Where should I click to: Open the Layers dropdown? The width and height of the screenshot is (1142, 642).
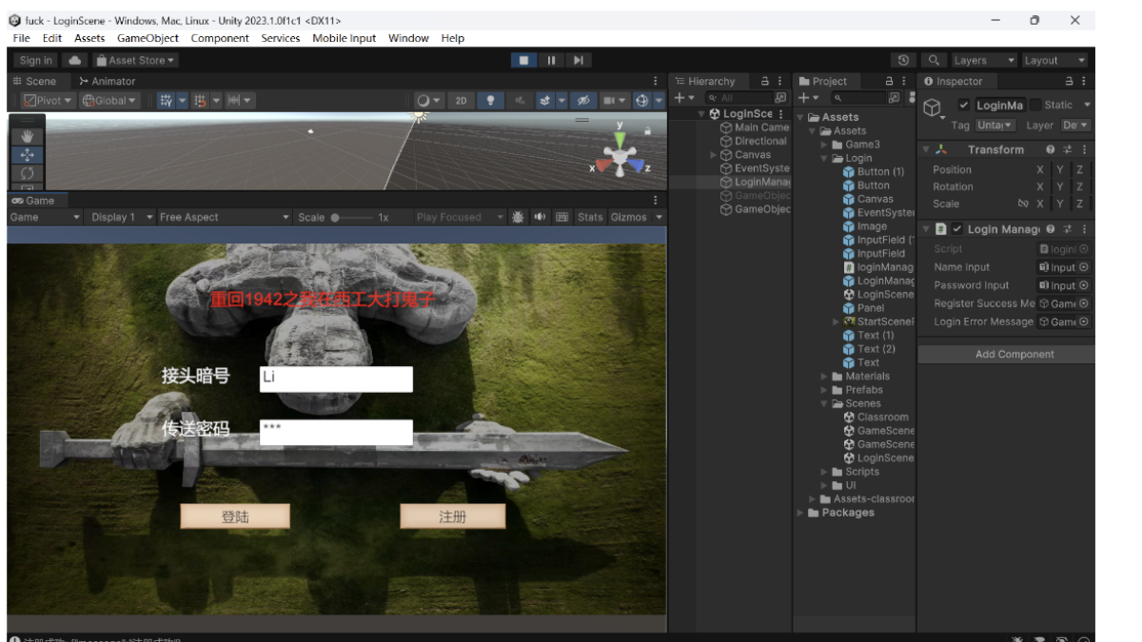[984, 60]
